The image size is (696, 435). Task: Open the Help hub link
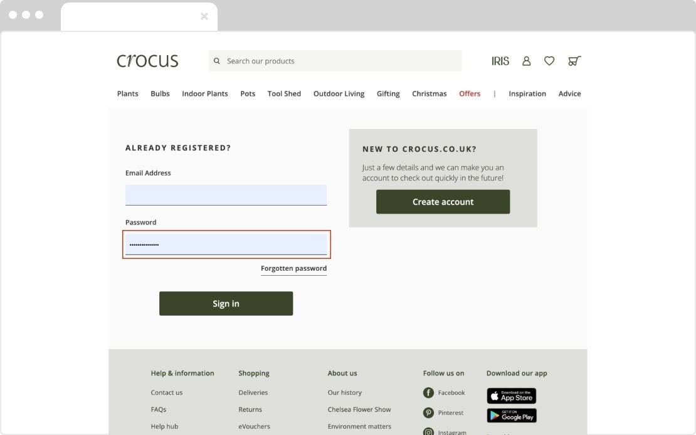(x=164, y=426)
